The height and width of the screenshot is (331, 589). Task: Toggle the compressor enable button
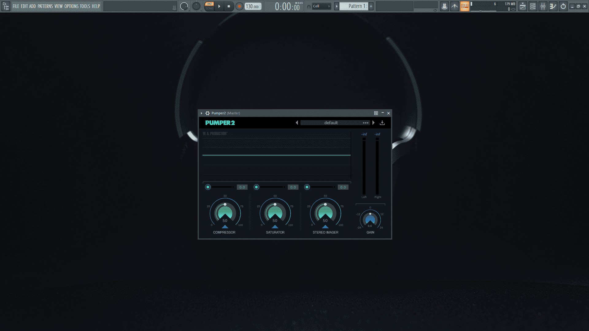point(208,187)
